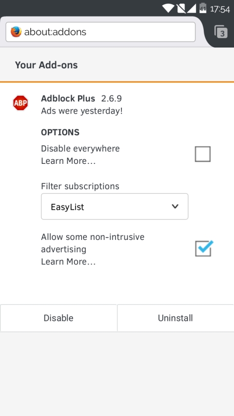This screenshot has width=234, height=416.
Task: Tap the Adblock Plus add-on title
Action: point(68,99)
